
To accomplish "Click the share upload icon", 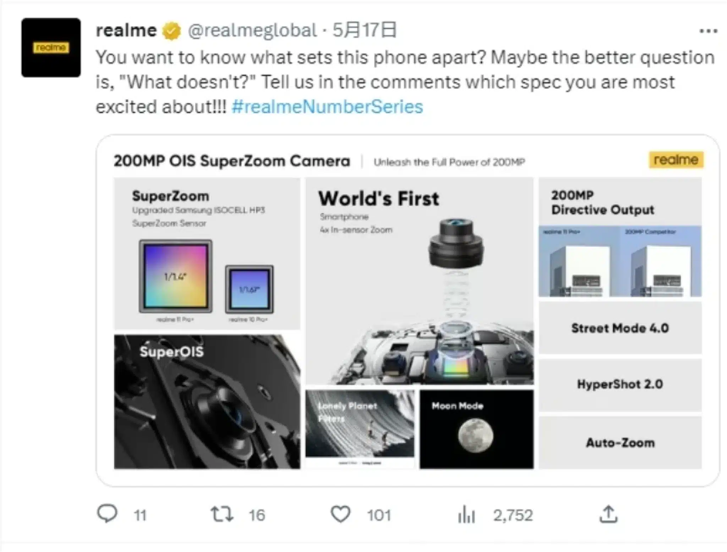I will [x=608, y=514].
